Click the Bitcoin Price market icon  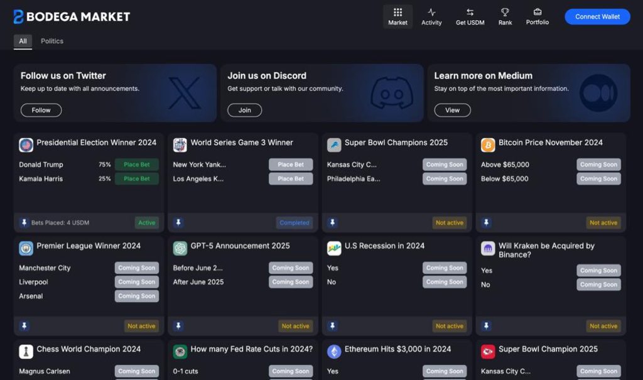(487, 145)
